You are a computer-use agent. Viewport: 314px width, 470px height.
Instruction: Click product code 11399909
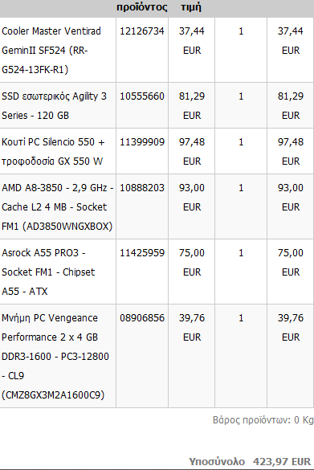142,142
